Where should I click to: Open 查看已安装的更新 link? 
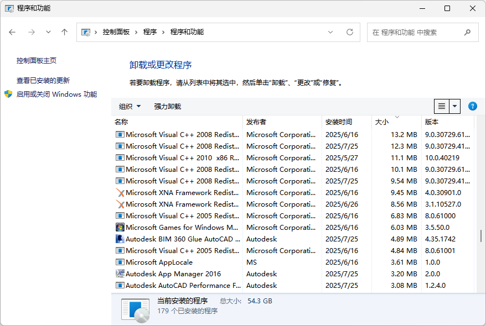43,81
